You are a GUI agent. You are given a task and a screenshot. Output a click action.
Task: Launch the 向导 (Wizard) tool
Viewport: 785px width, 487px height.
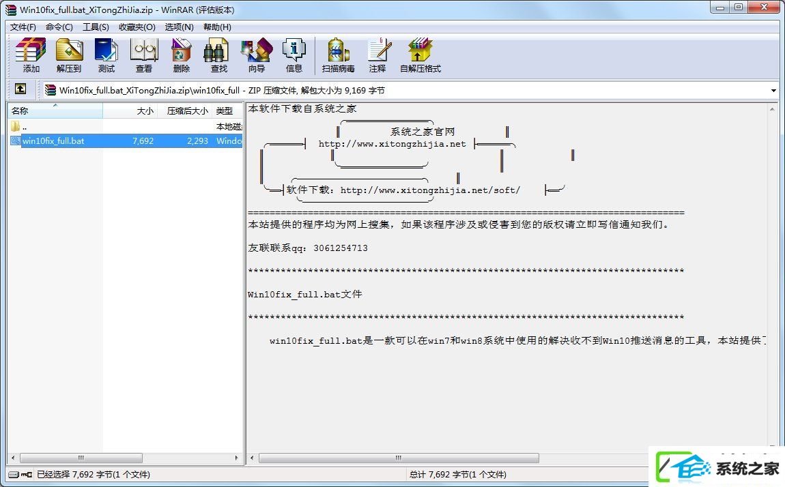[257, 55]
